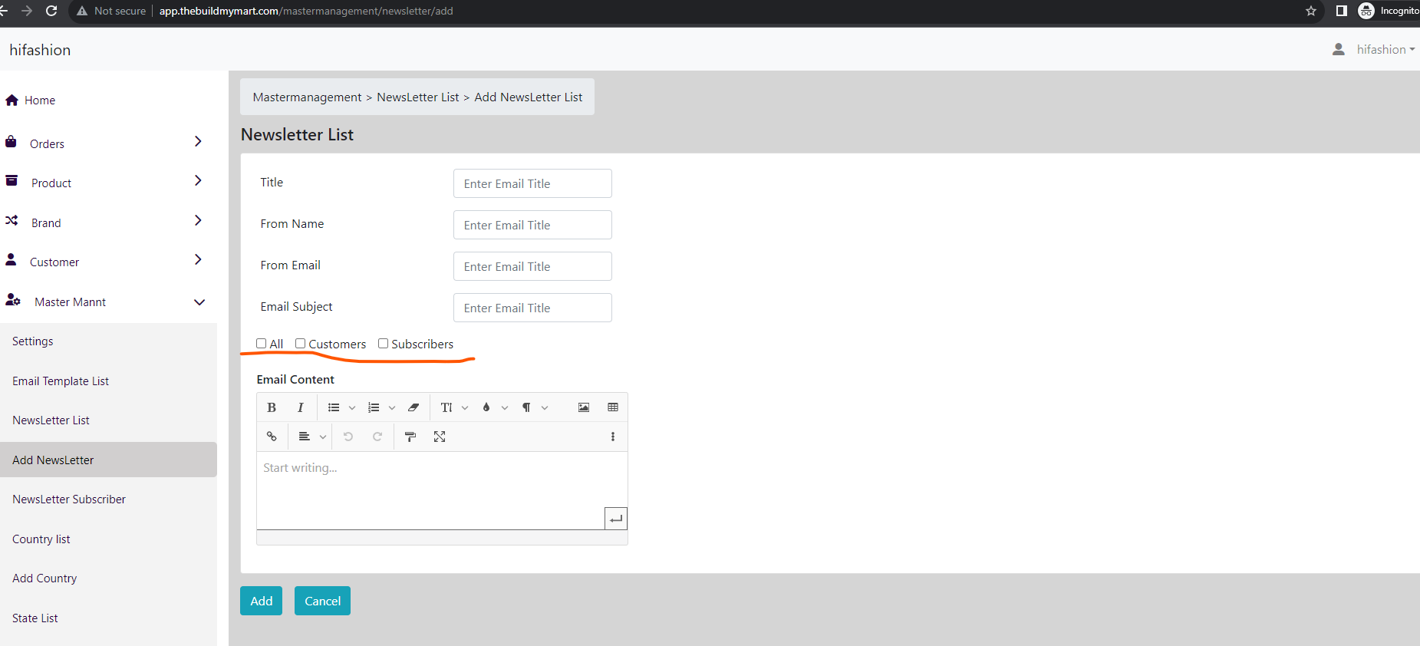Focus the Title input field
The width and height of the screenshot is (1420, 646).
(532, 183)
